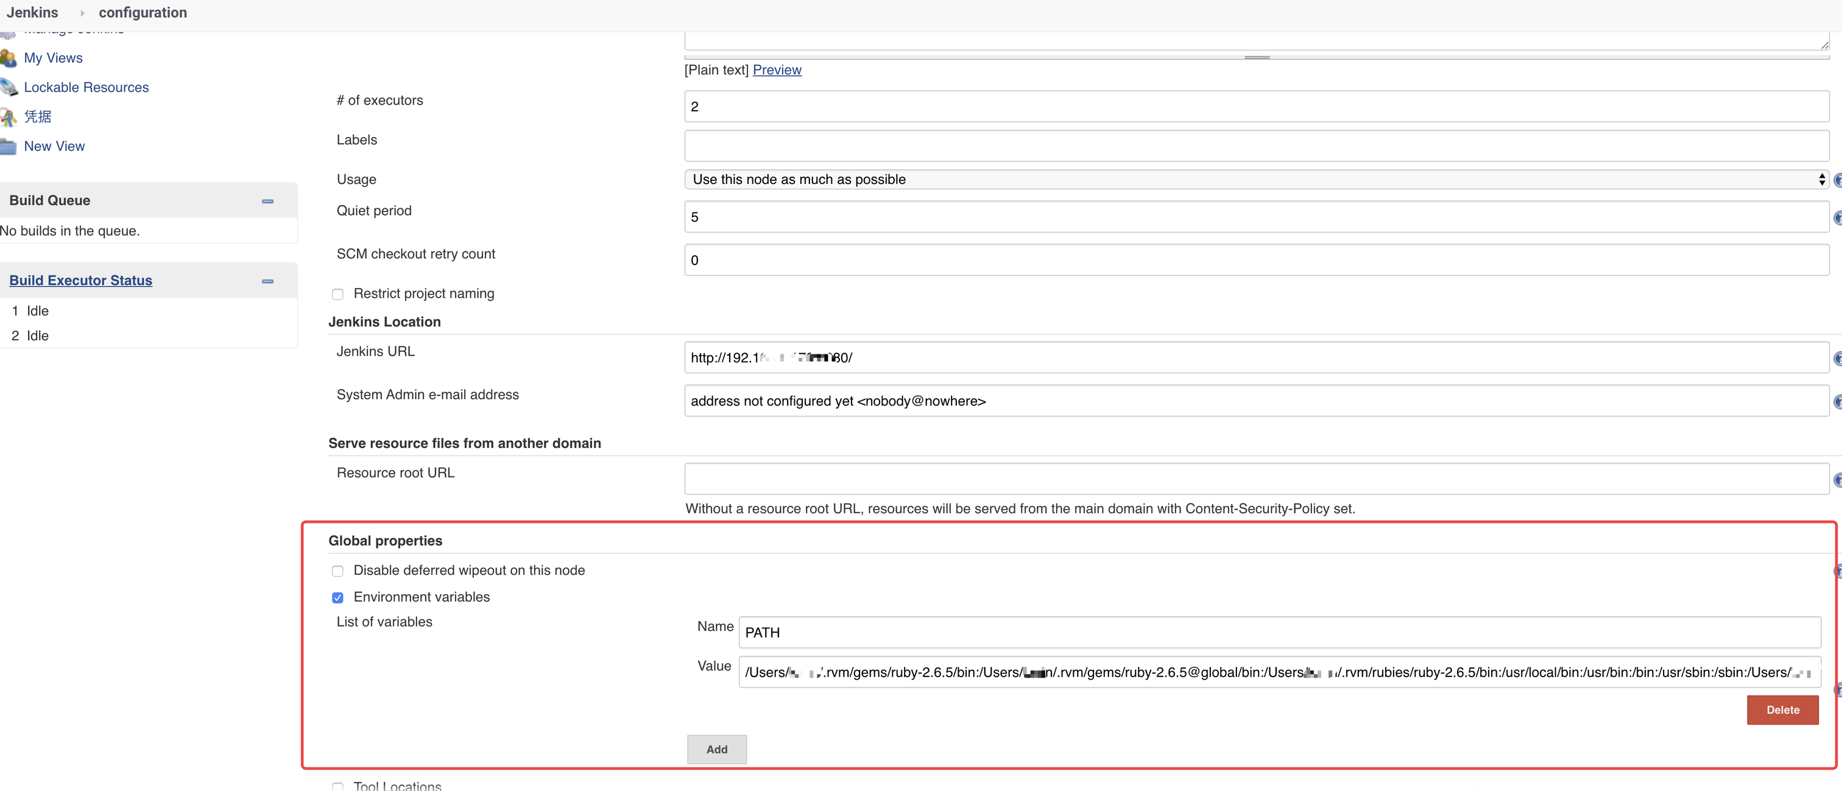Screen dimensions: 1842x791
Task: Collapse the Build Queue panel
Action: pyautogui.click(x=267, y=202)
